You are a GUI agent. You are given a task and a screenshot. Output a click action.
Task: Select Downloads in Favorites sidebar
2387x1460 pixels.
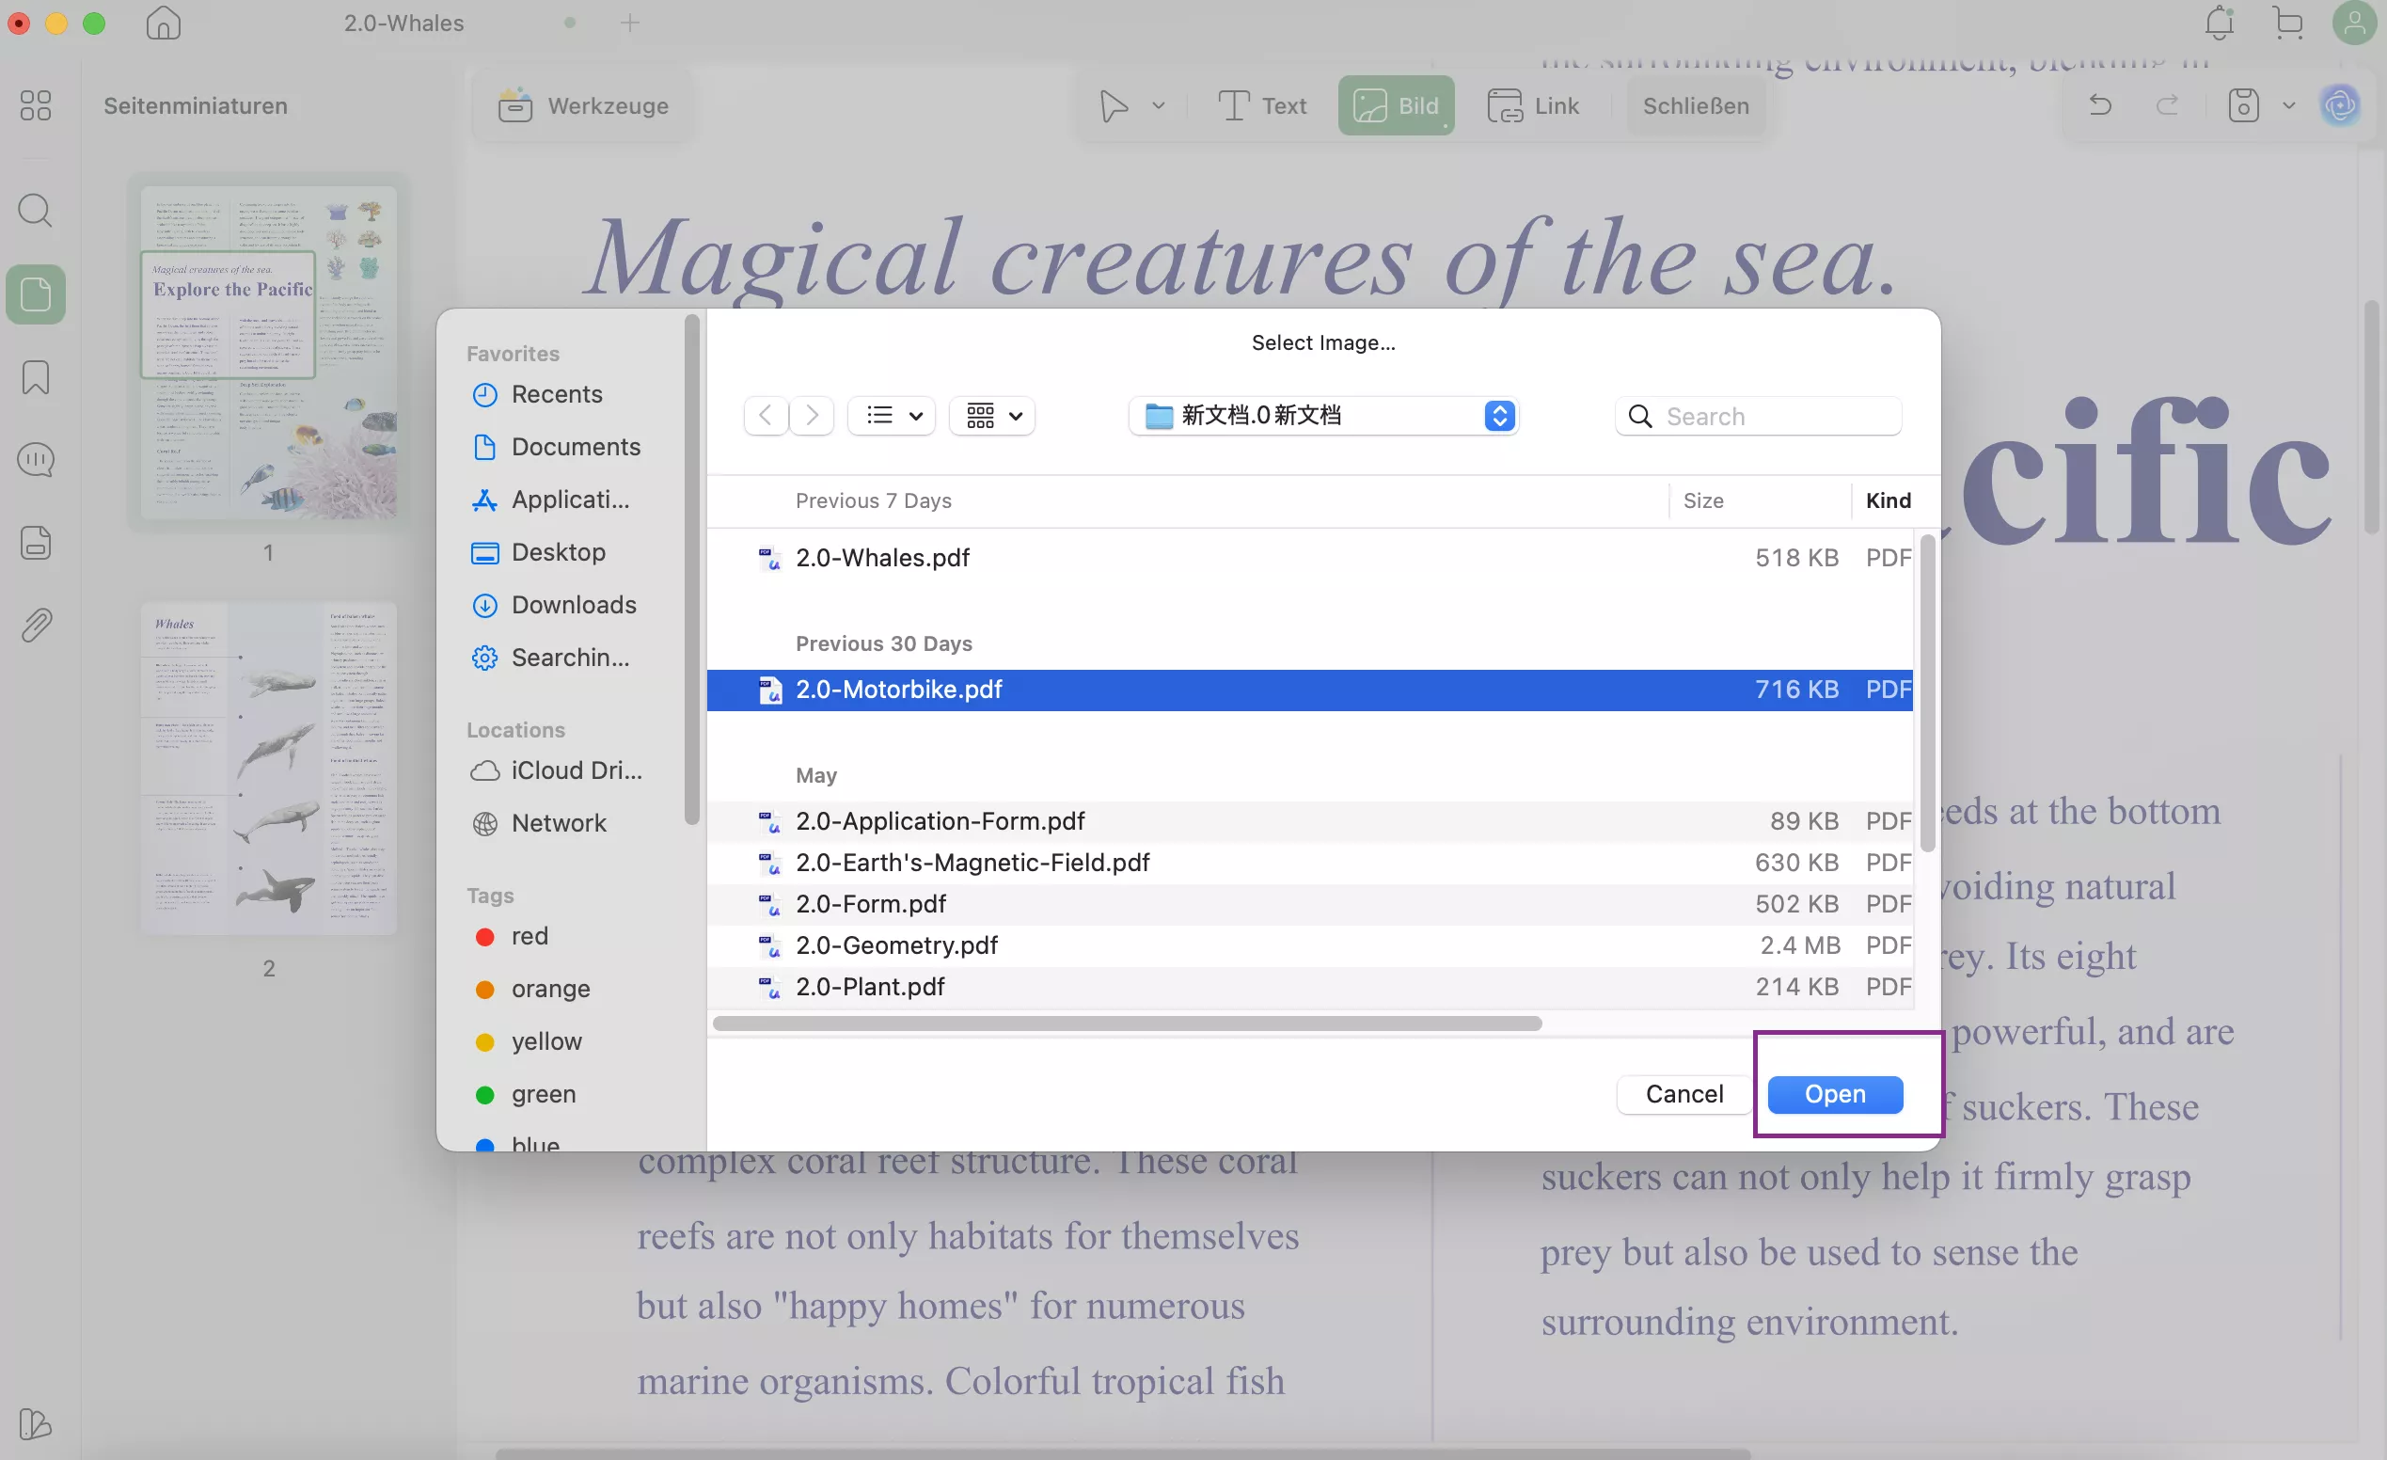pyautogui.click(x=573, y=605)
